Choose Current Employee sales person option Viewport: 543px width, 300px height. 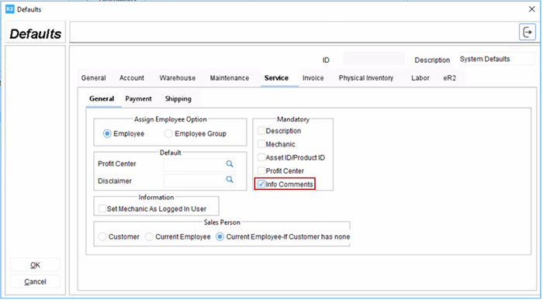coord(149,236)
